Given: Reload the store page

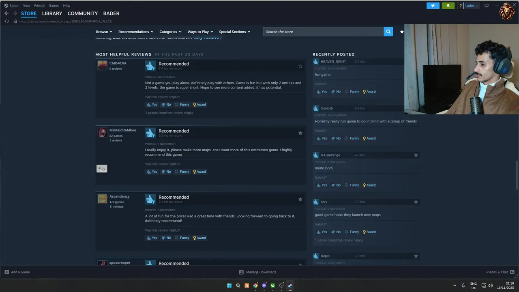Looking at the screenshot, I should (6, 21).
